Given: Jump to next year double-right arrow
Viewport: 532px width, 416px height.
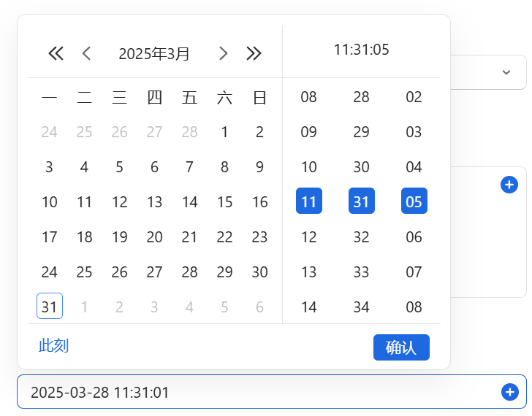Looking at the screenshot, I should pyautogui.click(x=254, y=53).
